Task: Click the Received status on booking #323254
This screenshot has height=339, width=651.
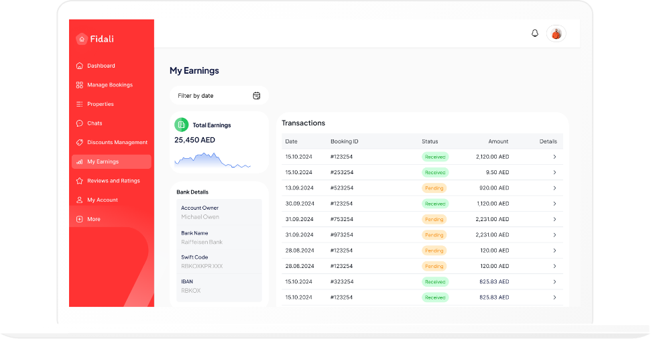Action: click(x=435, y=282)
